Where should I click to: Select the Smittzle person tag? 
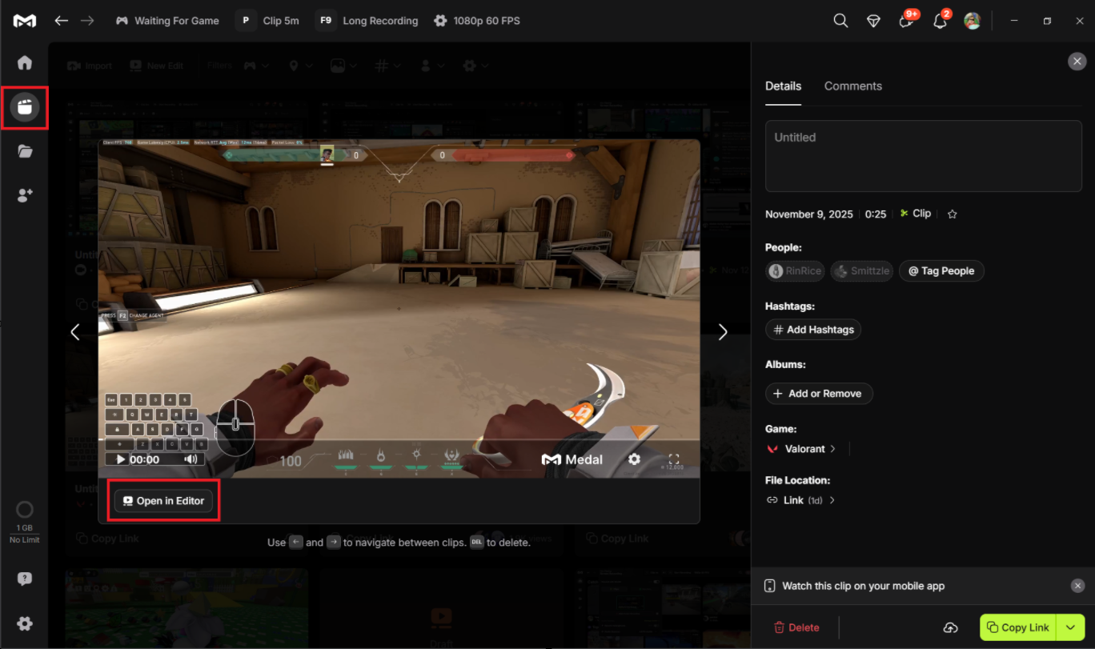[x=861, y=271]
